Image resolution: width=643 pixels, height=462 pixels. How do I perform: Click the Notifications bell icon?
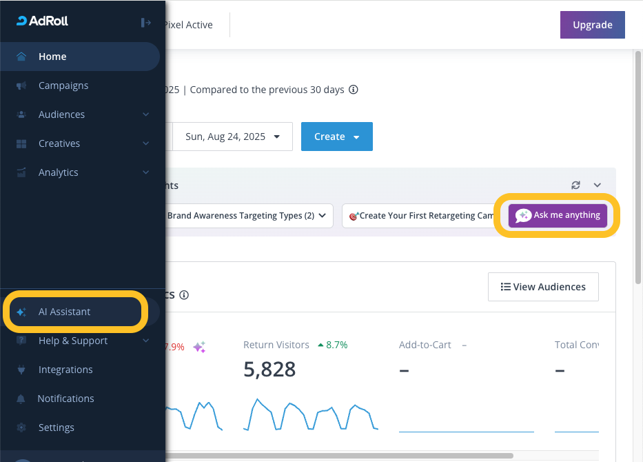click(21, 399)
